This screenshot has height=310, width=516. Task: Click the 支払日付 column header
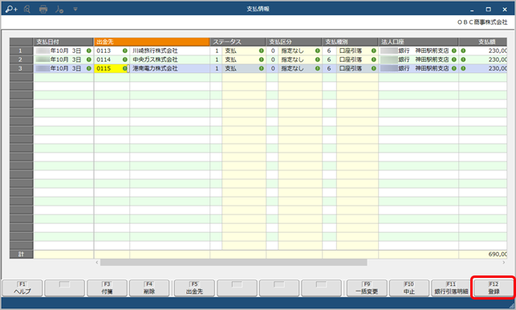pos(63,42)
